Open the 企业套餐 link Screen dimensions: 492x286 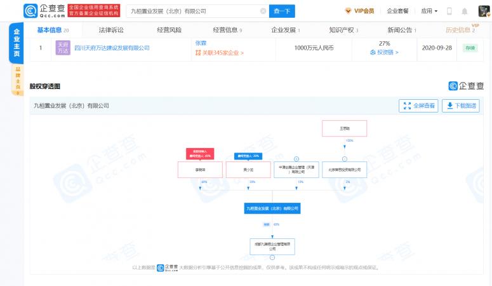(x=397, y=11)
